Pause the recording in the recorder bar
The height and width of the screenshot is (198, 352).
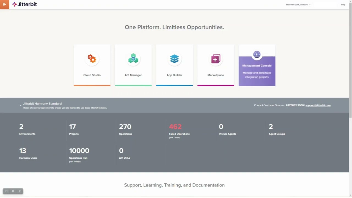[13, 191]
